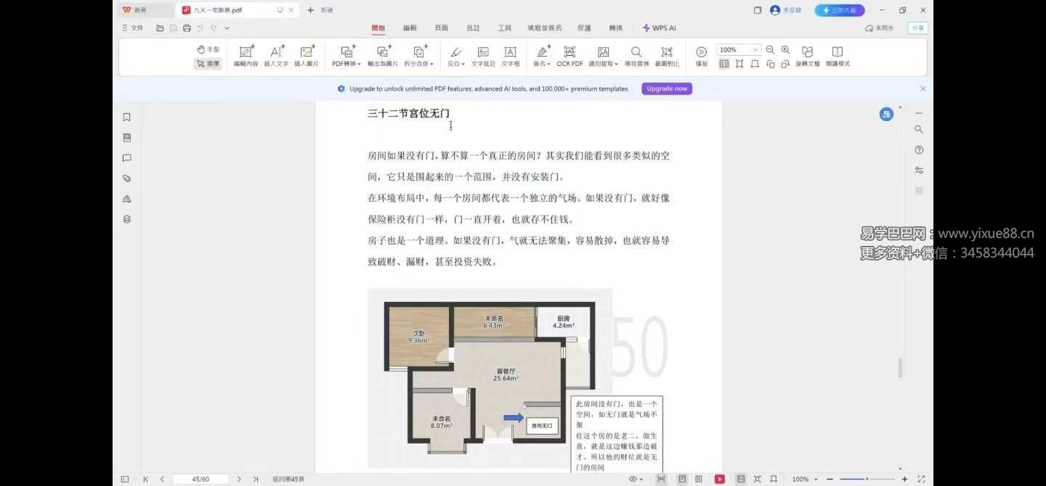Click the Upgrade now button

point(666,88)
